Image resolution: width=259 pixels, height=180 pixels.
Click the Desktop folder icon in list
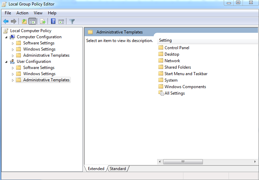pyautogui.click(x=161, y=54)
